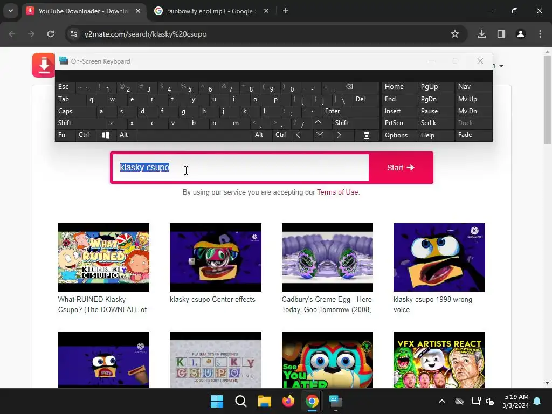
Task: Toggle Nav mode on On-Screen Keyboard
Action: pos(473,87)
